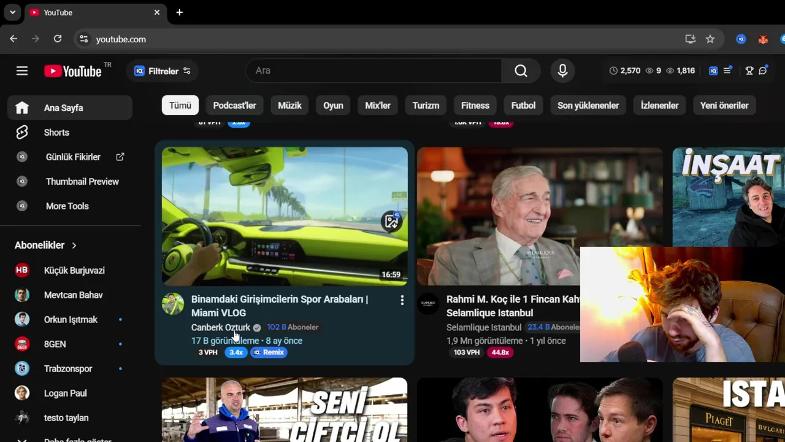
Task: Open the YouTube guide hamburger menu
Action: [22, 71]
